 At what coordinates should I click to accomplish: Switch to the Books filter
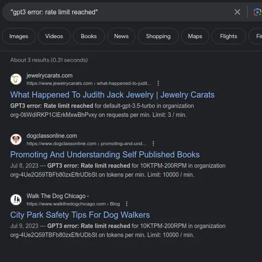89,36
